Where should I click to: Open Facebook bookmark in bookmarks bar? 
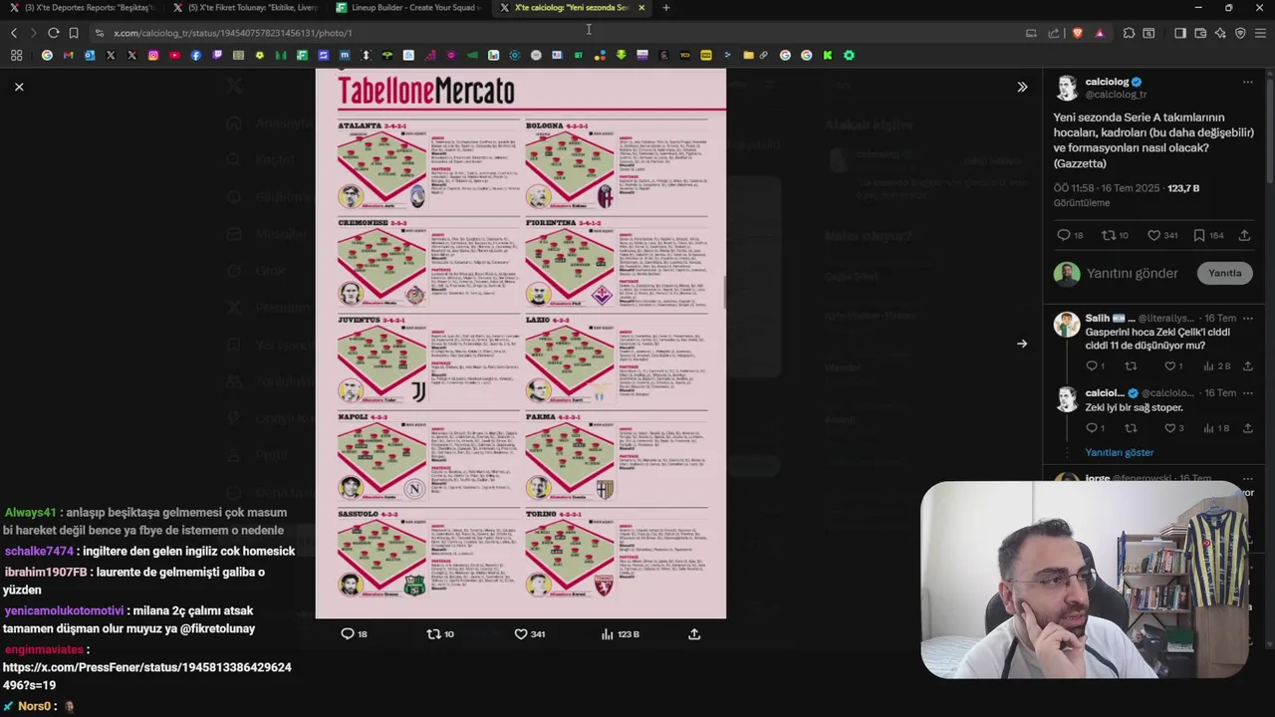click(x=196, y=56)
